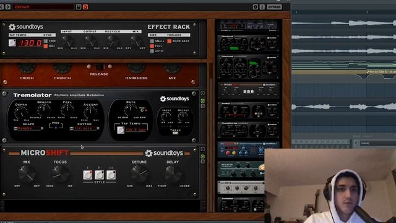Viewport: 396px width, 223px height.
Task: Click the top slot icon beside Tremolator
Action: tap(202, 94)
